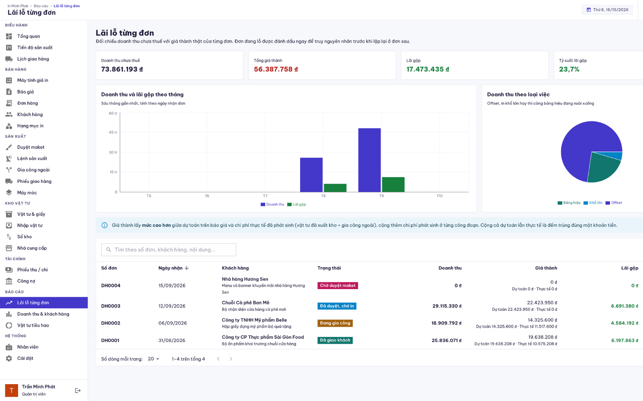Click the search magnifier icon
This screenshot has width=643, height=401.
pos(109,250)
